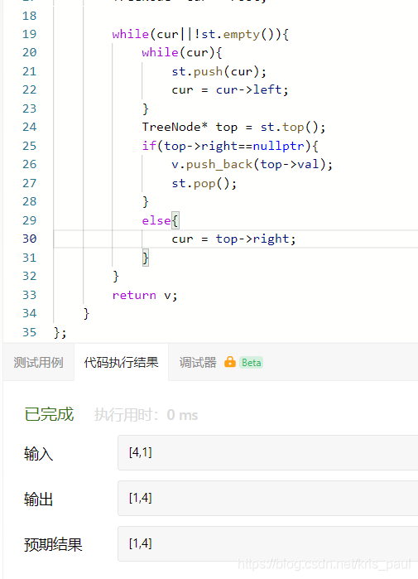418x579 pixels.
Task: Open the 调试器 tab
Action: [198, 362]
